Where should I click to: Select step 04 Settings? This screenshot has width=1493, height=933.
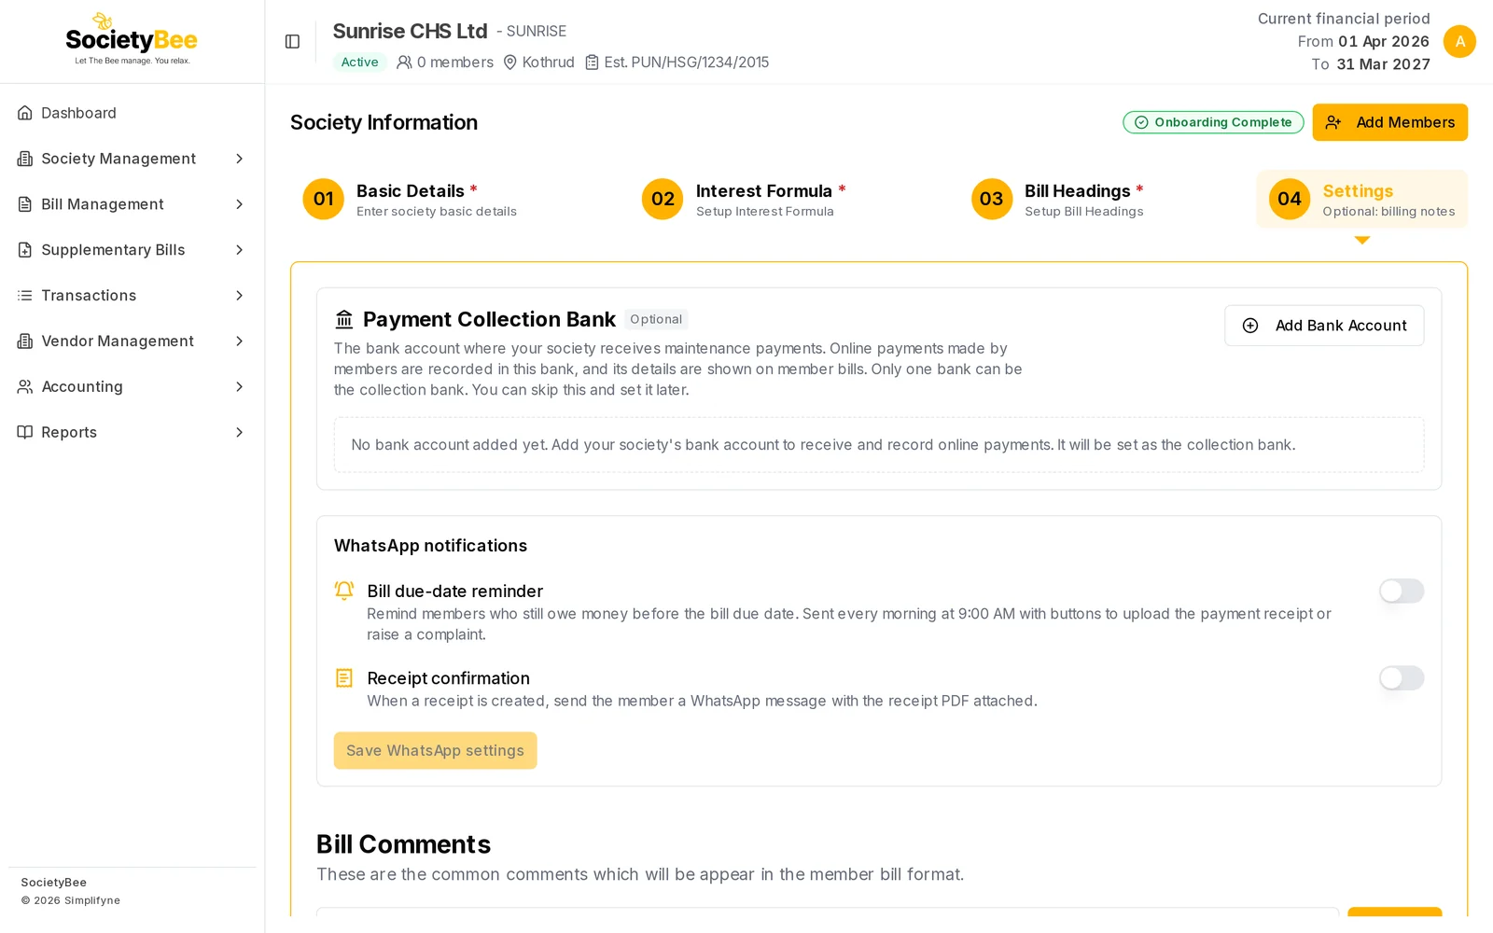click(1362, 200)
